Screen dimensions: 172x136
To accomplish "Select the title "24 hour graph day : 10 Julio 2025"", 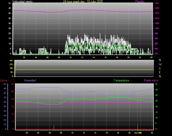I will click(83, 2).
